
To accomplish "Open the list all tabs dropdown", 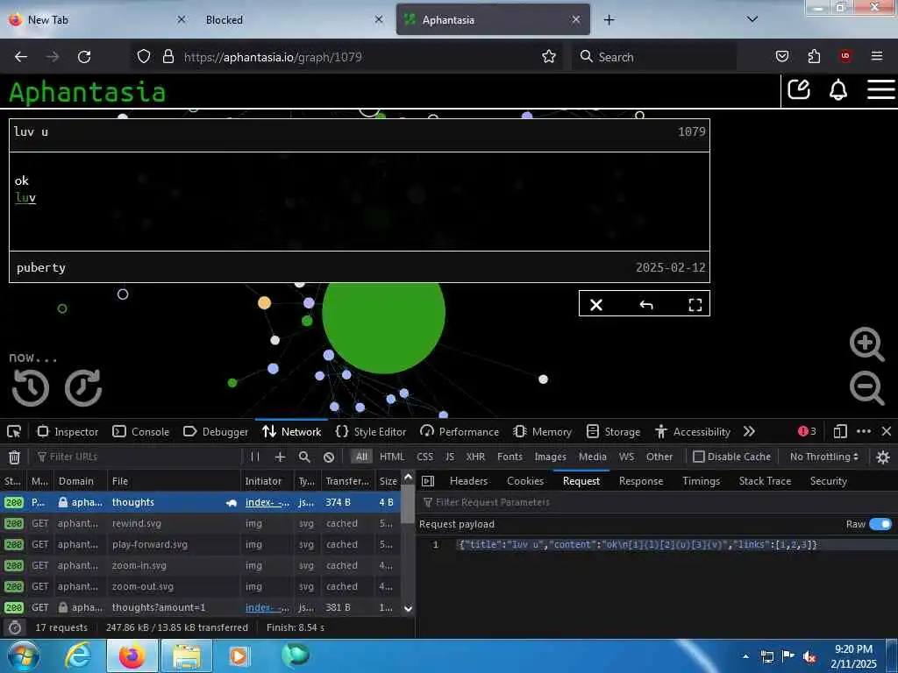I will (x=752, y=19).
